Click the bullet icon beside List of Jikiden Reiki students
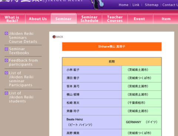Viewport: 178px width, 136px height. [x=6, y=93]
